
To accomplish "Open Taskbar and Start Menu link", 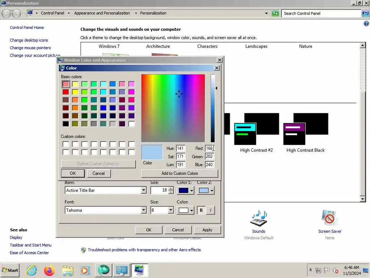I will 30,245.
